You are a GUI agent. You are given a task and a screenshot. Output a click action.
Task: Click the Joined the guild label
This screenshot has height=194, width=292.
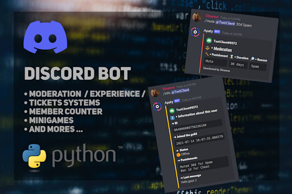click(x=187, y=135)
